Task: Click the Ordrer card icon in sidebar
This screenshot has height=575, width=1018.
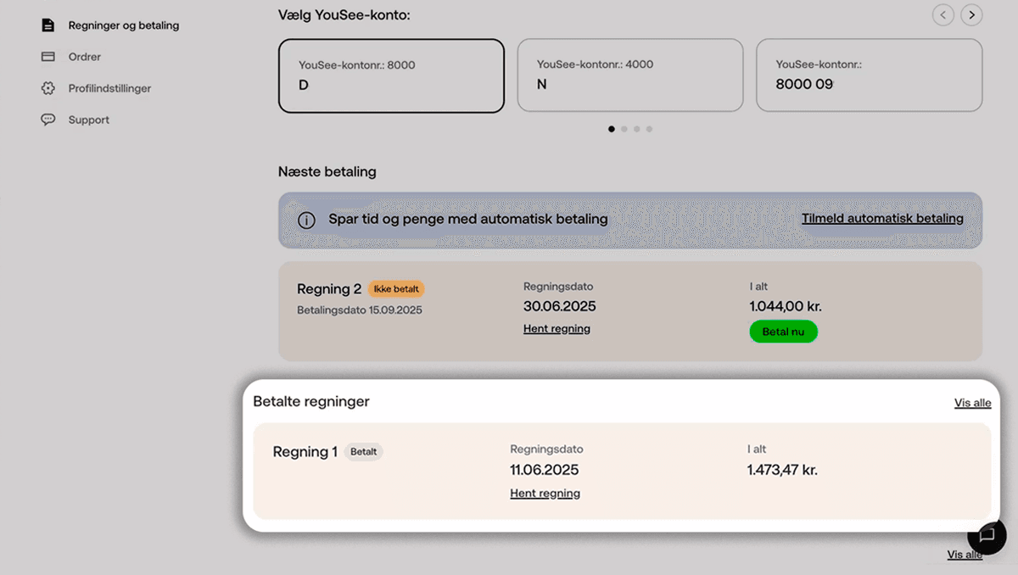Action: click(48, 57)
